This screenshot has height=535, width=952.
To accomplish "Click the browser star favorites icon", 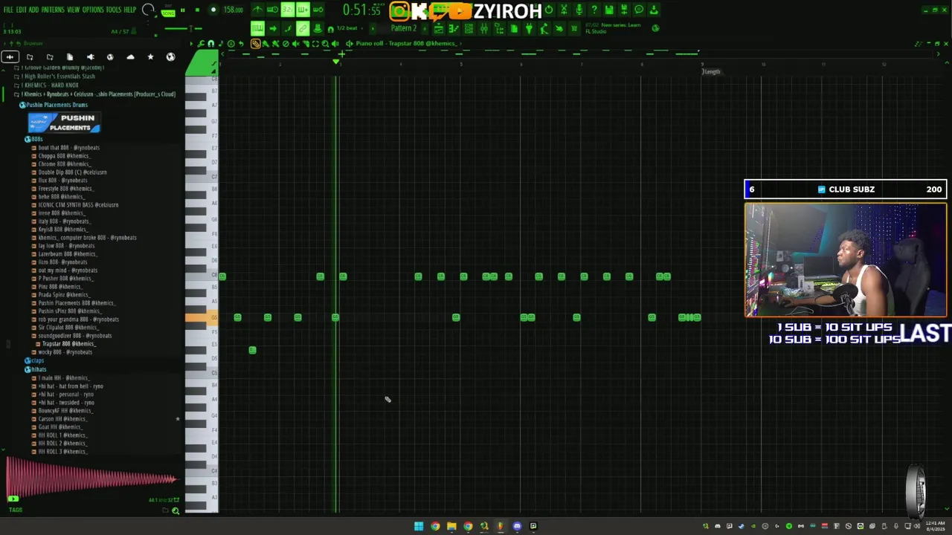I will coord(150,57).
